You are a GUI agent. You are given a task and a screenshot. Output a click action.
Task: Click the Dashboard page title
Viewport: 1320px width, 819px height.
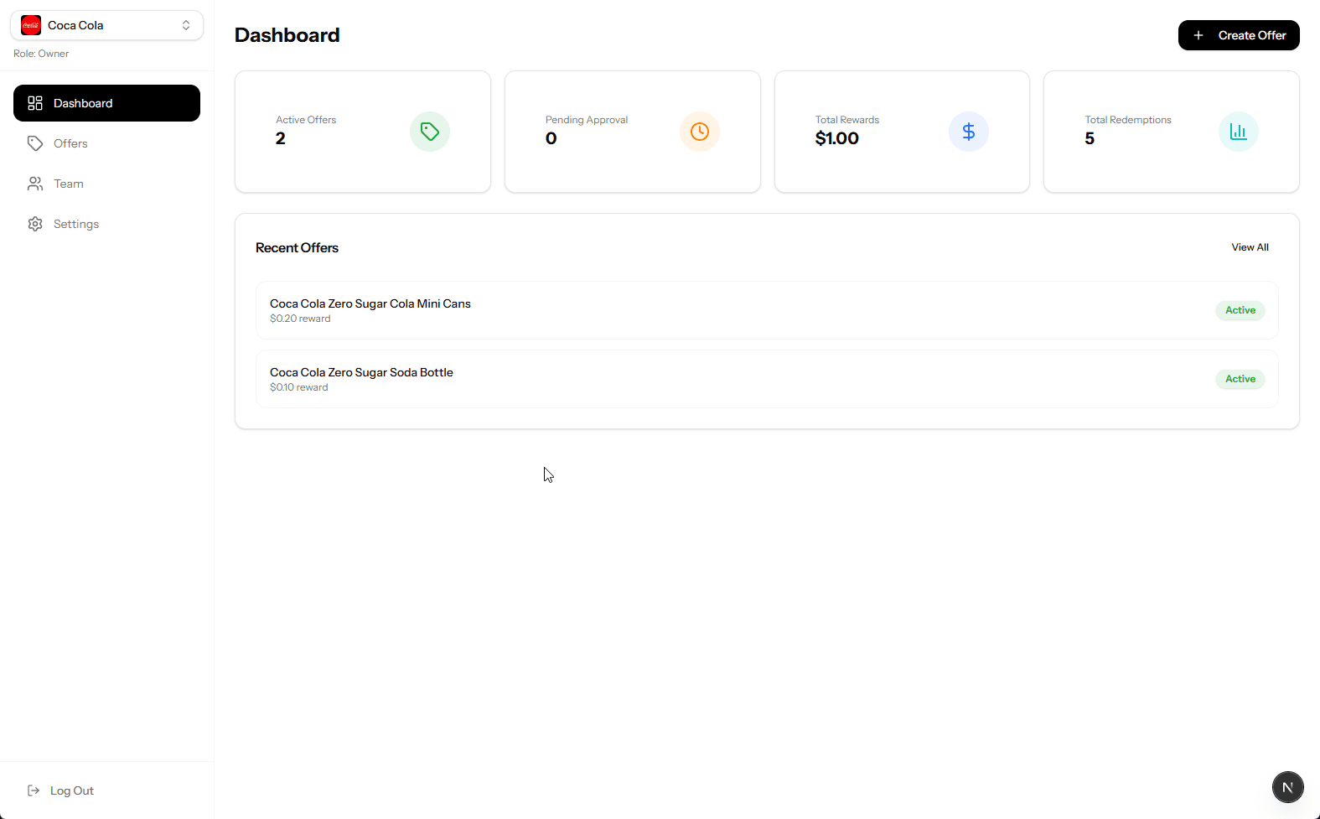point(287,35)
